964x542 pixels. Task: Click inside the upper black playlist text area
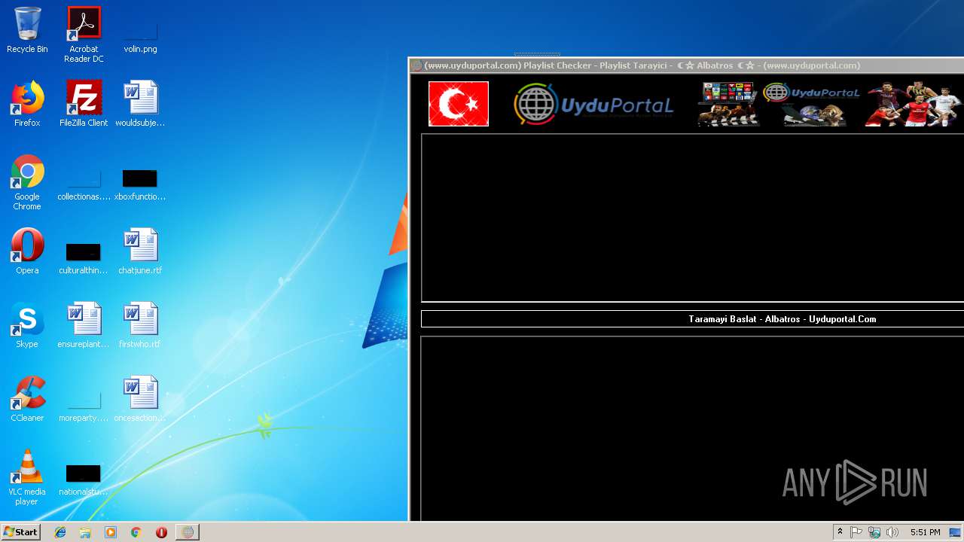(693, 218)
